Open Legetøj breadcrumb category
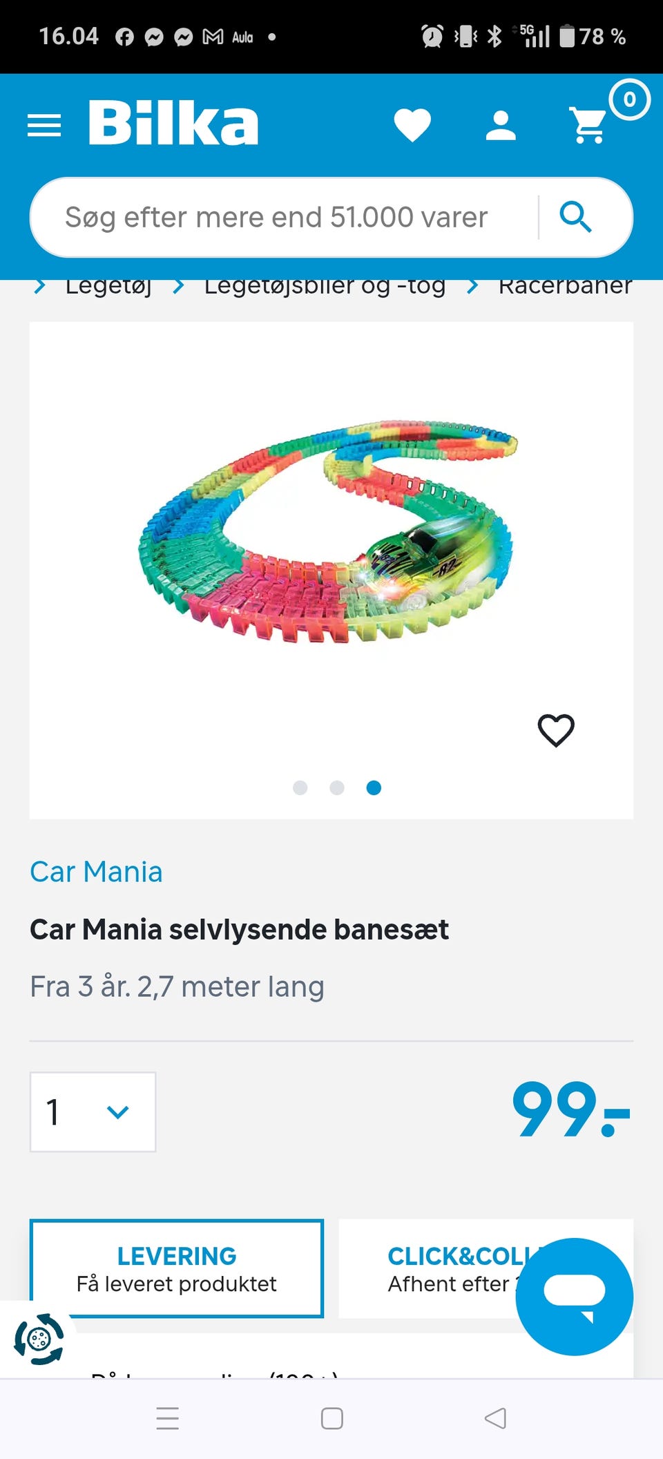 pyautogui.click(x=108, y=287)
